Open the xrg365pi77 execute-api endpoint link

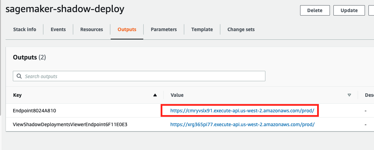(242, 124)
